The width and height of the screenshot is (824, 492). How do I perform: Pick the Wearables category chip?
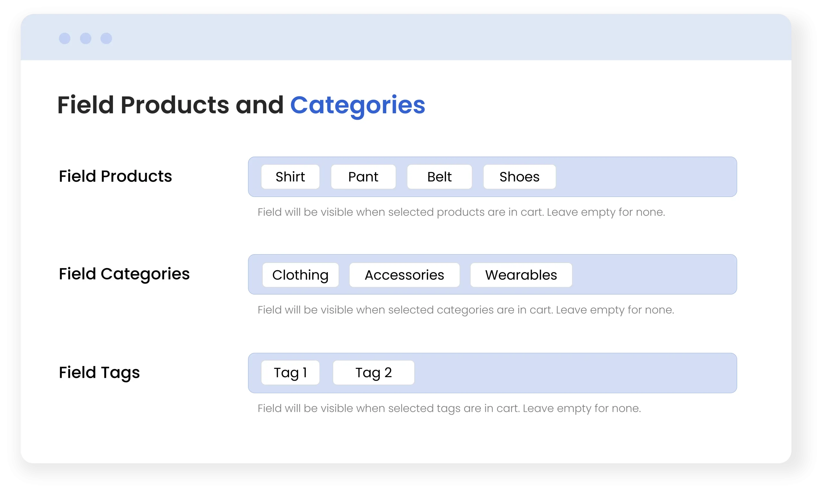click(521, 275)
